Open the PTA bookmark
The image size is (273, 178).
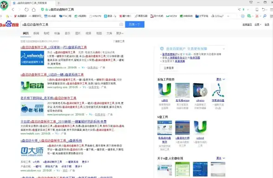tap(65, 16)
